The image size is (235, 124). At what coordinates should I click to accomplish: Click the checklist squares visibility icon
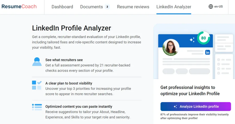click(x=37, y=85)
